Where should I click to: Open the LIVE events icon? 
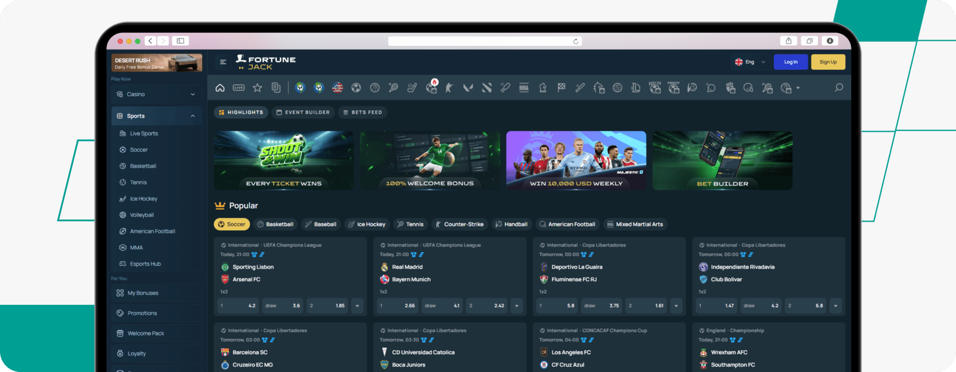pos(238,88)
